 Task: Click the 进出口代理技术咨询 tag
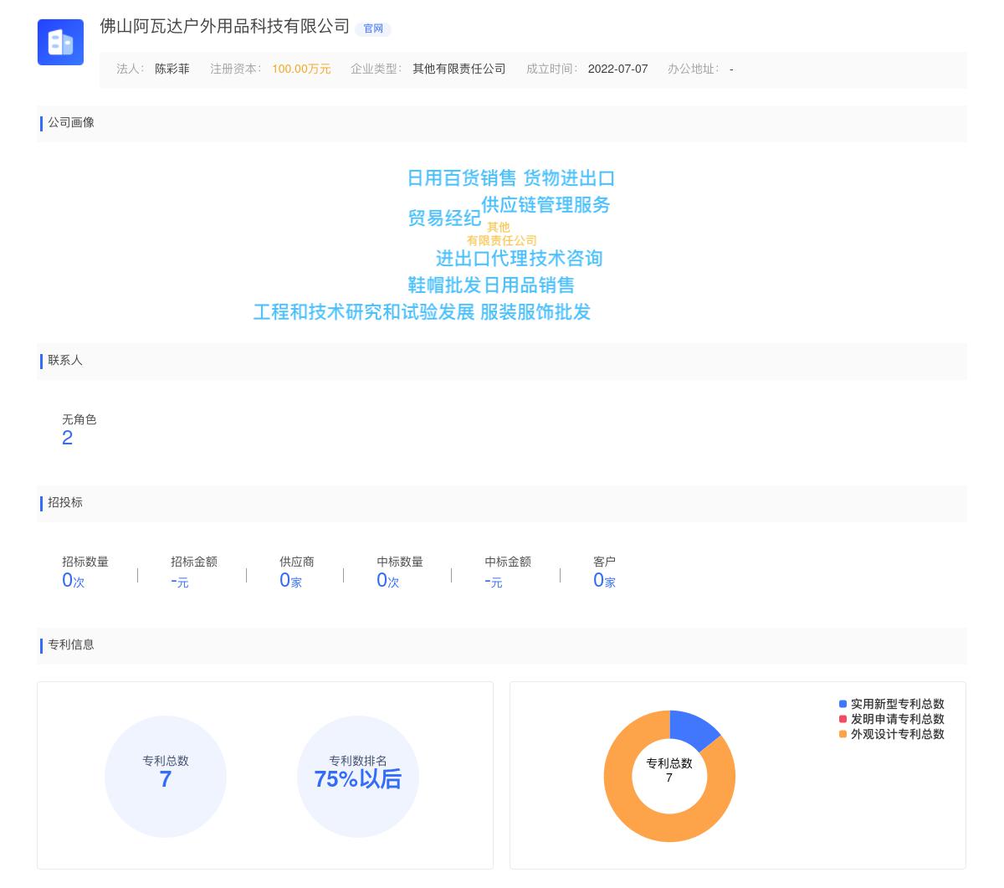click(x=521, y=259)
